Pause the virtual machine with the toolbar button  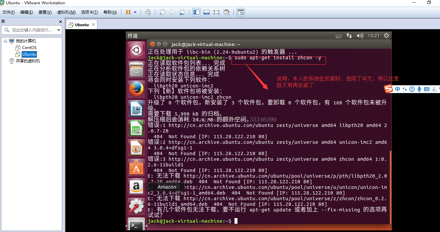[128, 12]
